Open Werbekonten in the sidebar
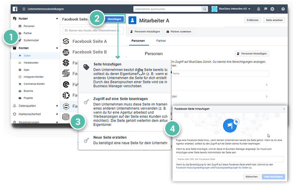Screen dimensions: 293x189 pyautogui.click(x=31, y=63)
